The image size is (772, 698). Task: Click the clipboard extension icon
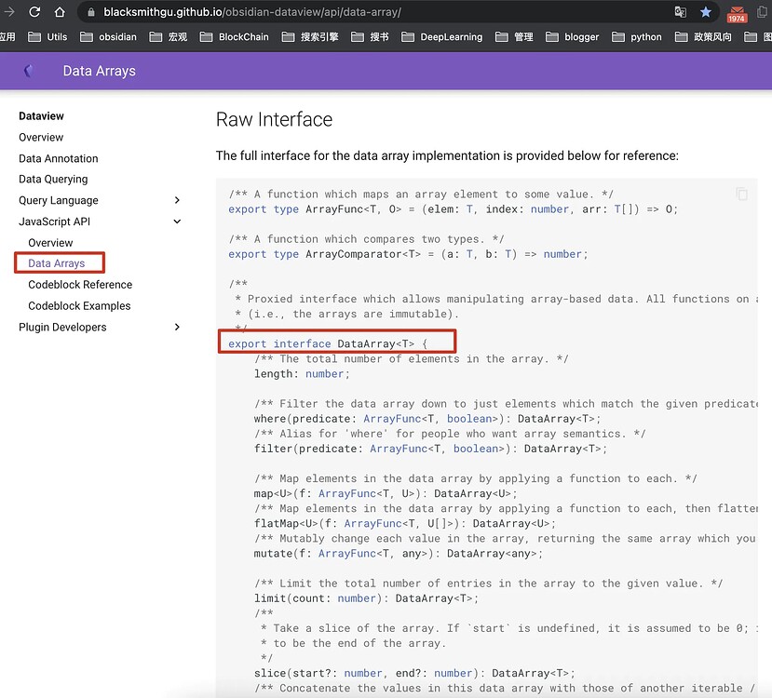point(763,12)
